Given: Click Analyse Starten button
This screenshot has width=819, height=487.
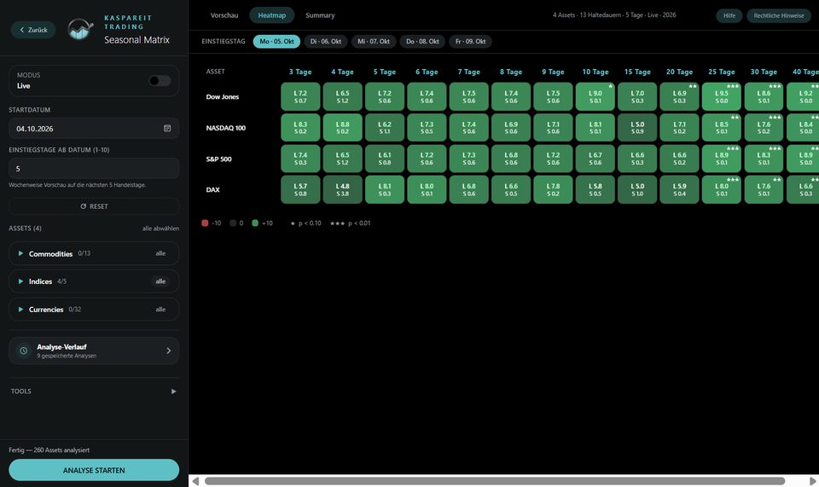Looking at the screenshot, I should pyautogui.click(x=94, y=470).
